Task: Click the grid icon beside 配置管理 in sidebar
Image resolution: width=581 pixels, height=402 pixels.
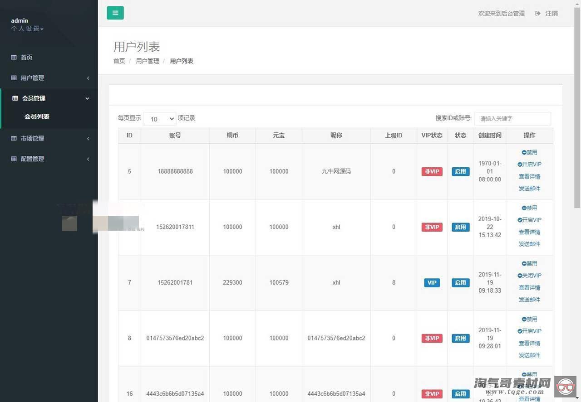Action: pos(14,159)
